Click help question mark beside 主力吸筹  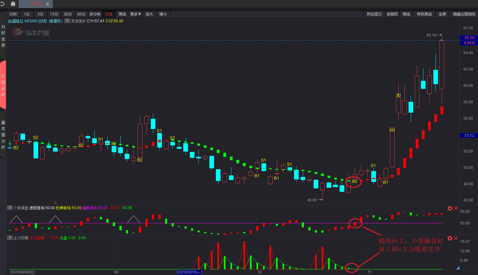(10, 238)
